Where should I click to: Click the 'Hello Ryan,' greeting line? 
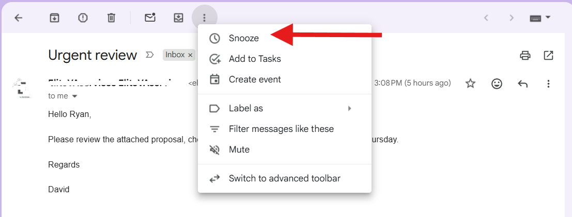pos(70,115)
